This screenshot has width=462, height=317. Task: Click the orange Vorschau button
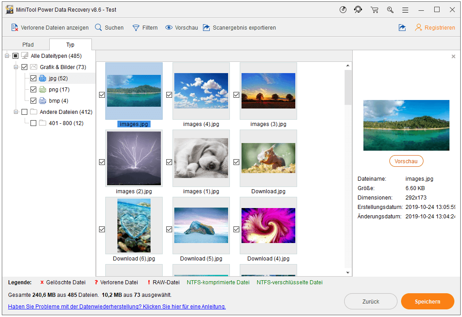[406, 161]
